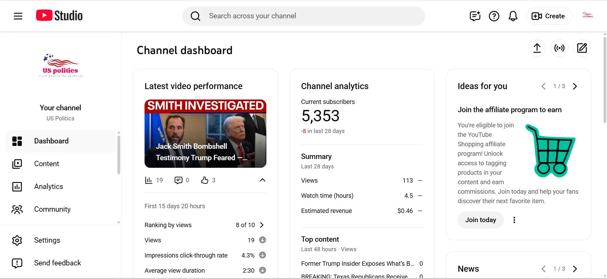Click the sidebar scrollbar up arrow

pos(119,133)
